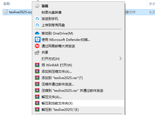Select the 发送到手机 menu entry
This screenshot has height=115, width=155.
coord(50,19)
